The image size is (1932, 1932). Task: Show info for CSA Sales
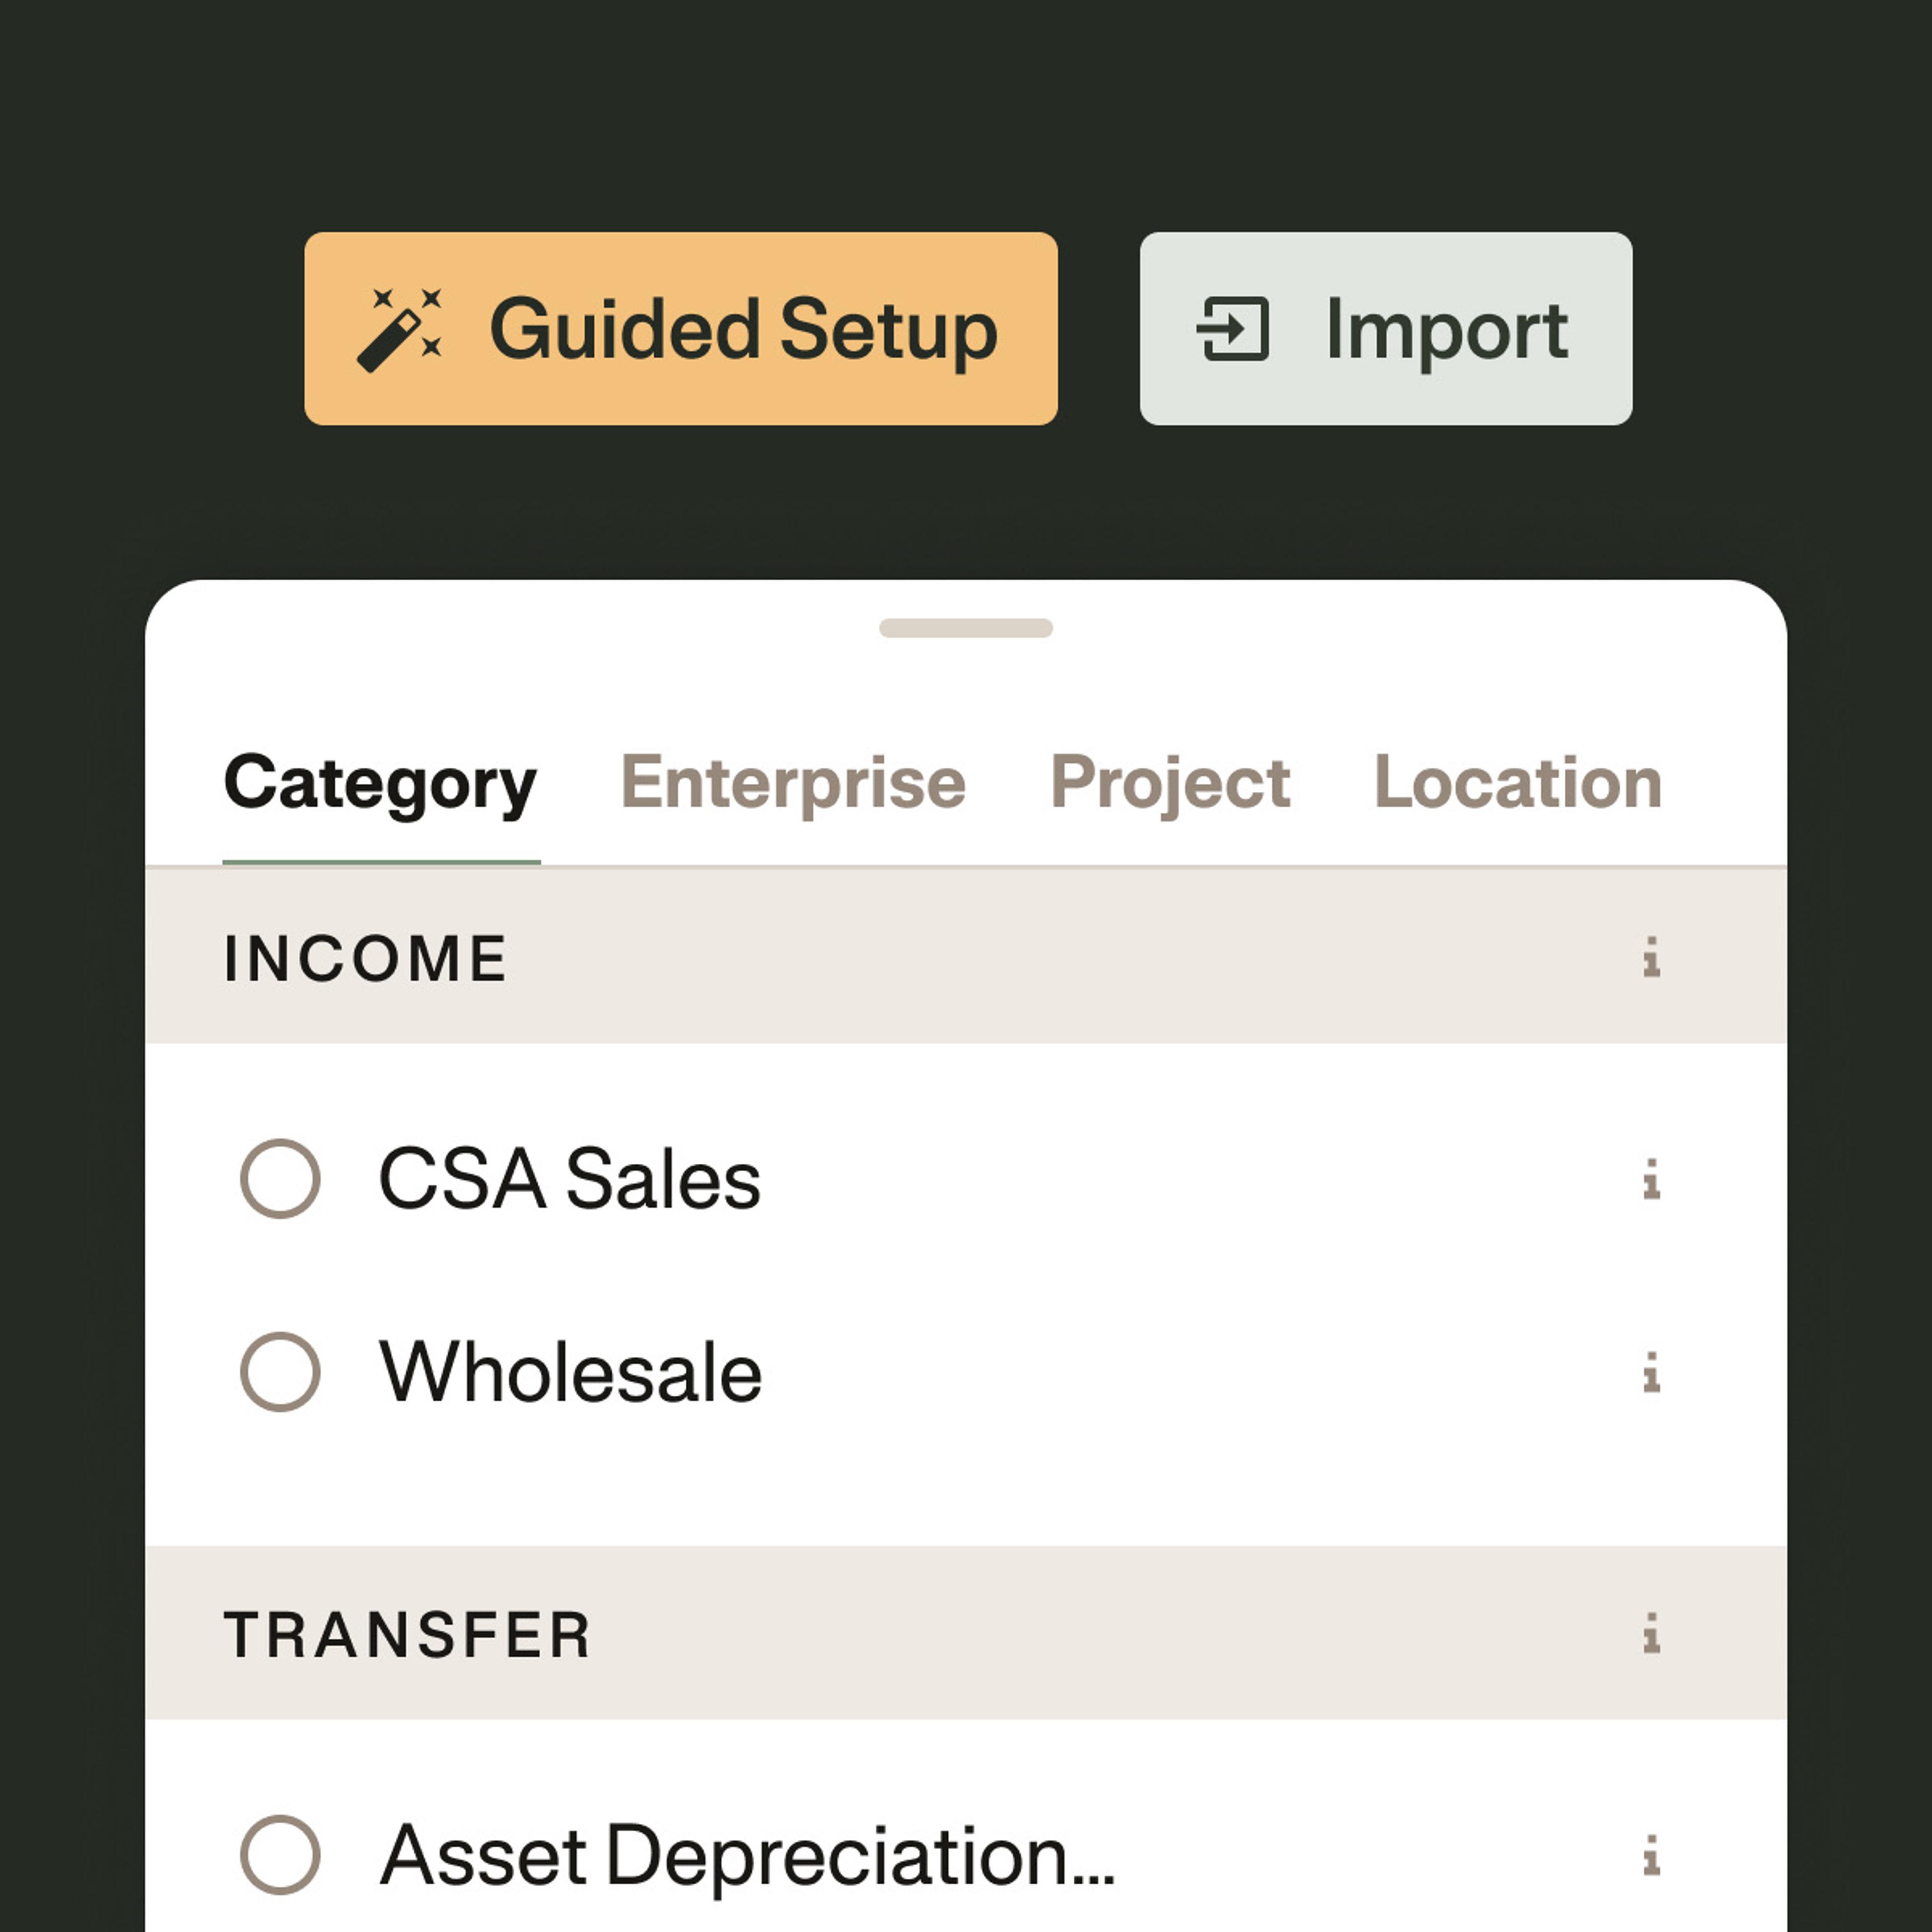pos(1652,1179)
